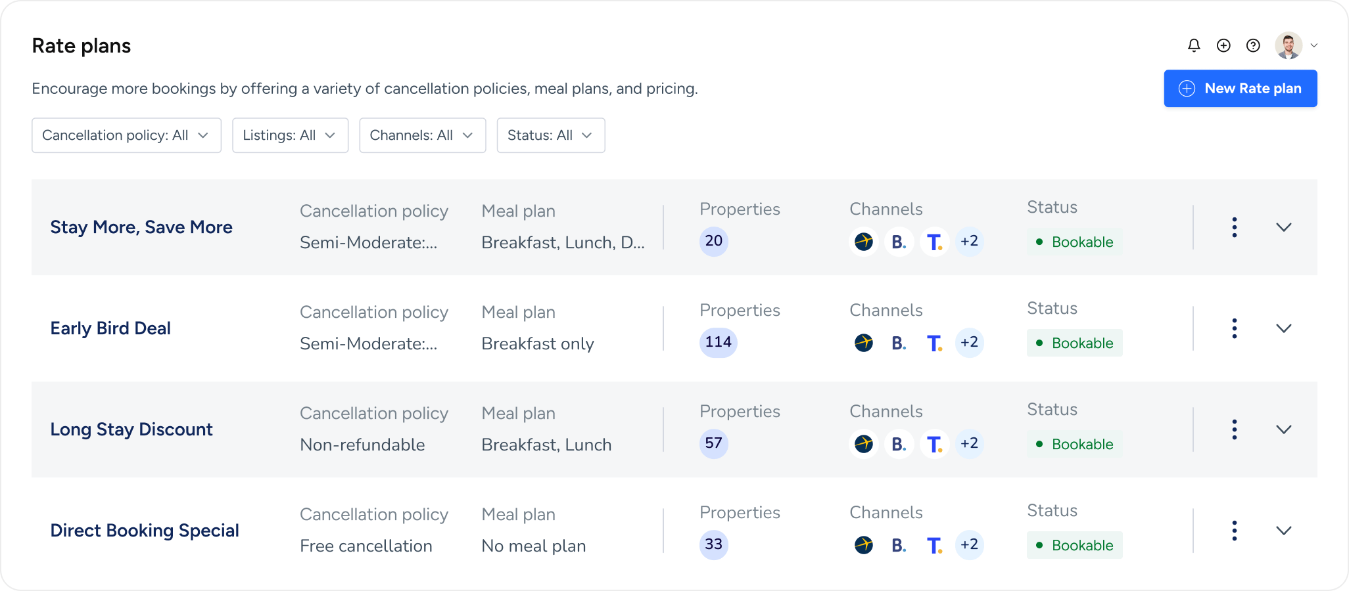Click the add plus circle icon in header
This screenshot has height=591, width=1349.
pyautogui.click(x=1223, y=45)
